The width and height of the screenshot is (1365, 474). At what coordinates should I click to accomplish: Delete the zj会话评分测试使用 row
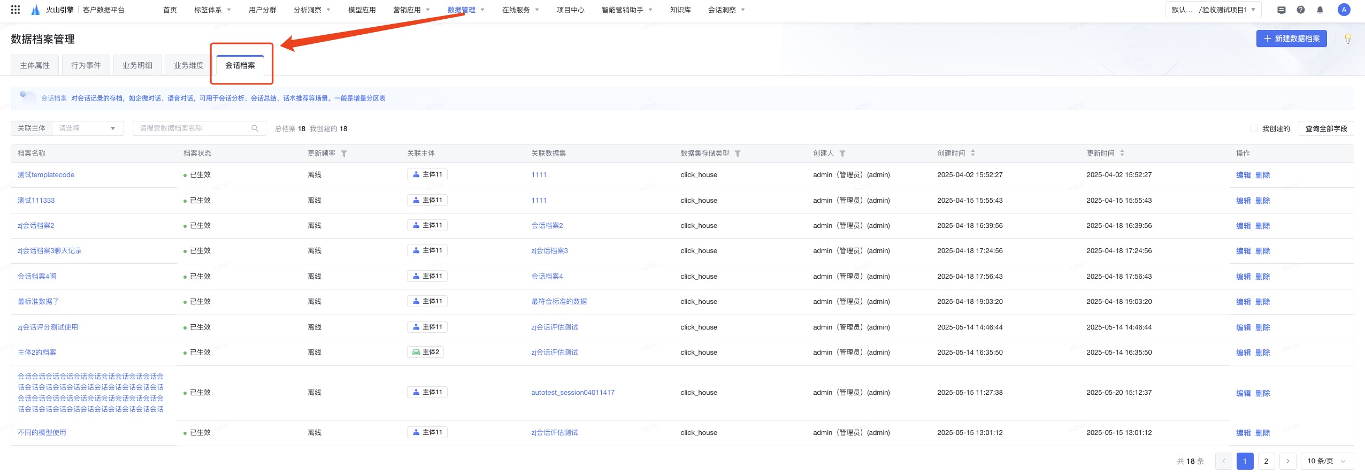click(x=1262, y=327)
